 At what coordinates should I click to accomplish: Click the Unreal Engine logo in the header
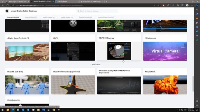click(7, 11)
